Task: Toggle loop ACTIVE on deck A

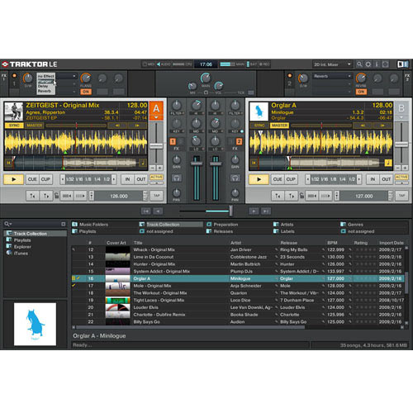Action: click(156, 177)
